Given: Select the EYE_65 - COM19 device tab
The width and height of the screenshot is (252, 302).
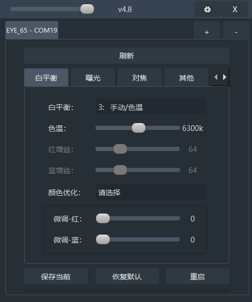Looking at the screenshot, I should pos(31,30).
